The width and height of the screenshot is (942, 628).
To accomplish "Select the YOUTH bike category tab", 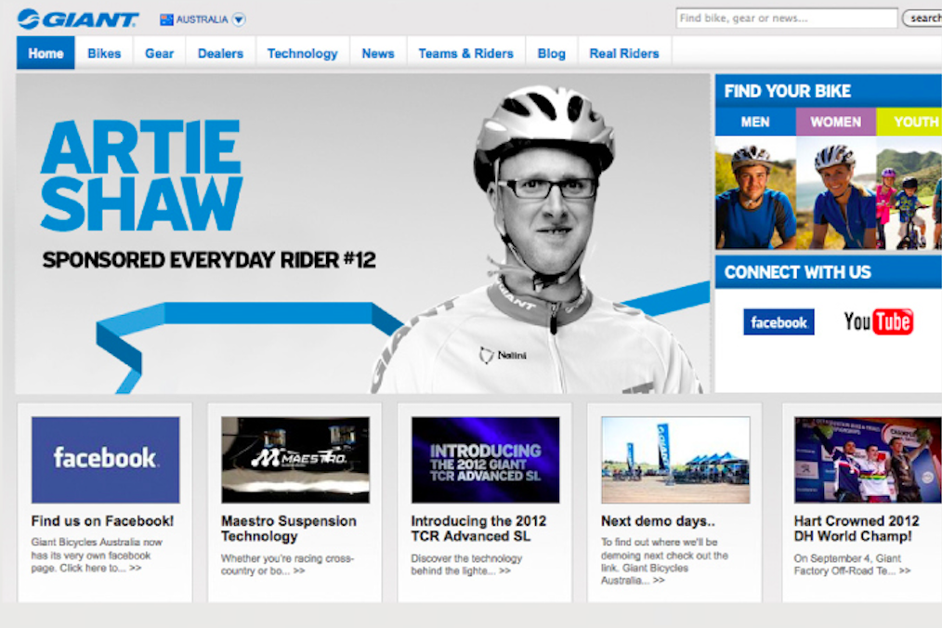I will pos(909,122).
